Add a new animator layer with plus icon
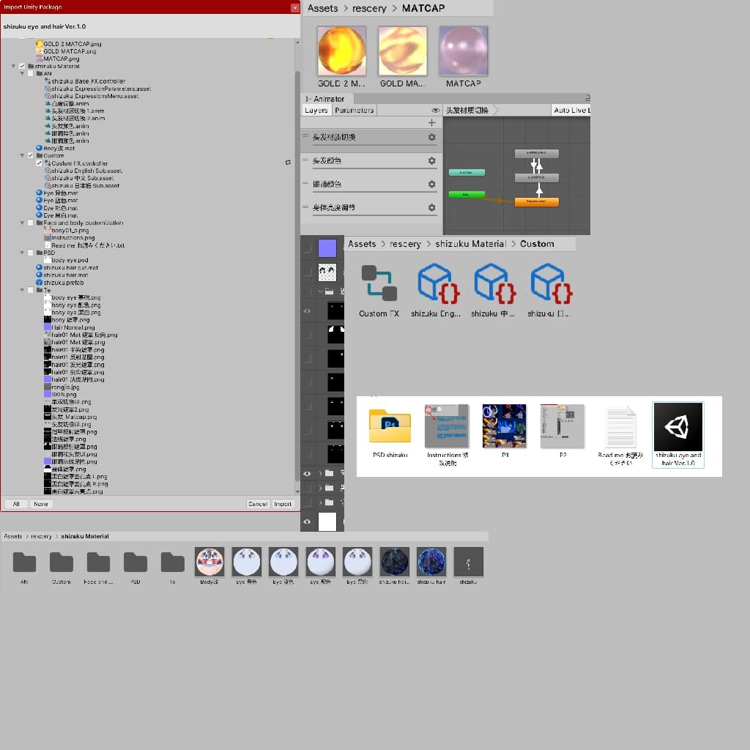Screen dimensions: 750x750 (x=431, y=123)
